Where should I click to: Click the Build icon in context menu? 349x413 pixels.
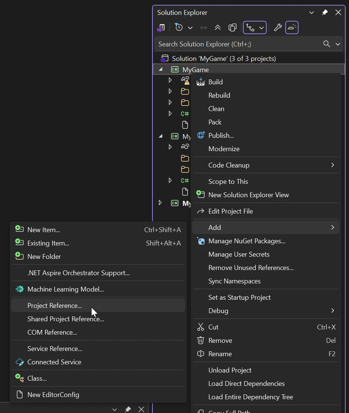coord(200,82)
